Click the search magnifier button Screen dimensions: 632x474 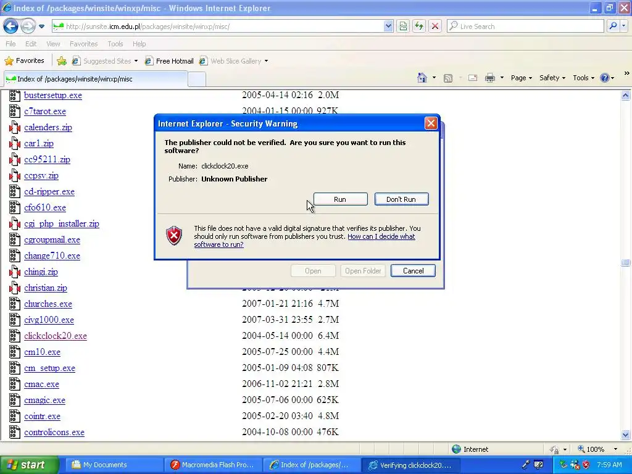tap(613, 27)
